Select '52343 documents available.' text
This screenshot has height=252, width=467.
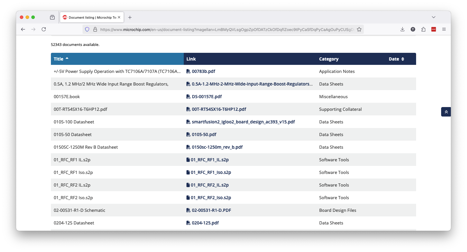coord(75,44)
